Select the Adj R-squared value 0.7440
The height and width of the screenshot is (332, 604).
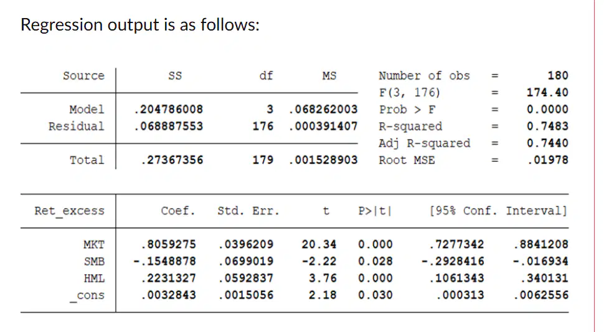pyautogui.click(x=547, y=143)
